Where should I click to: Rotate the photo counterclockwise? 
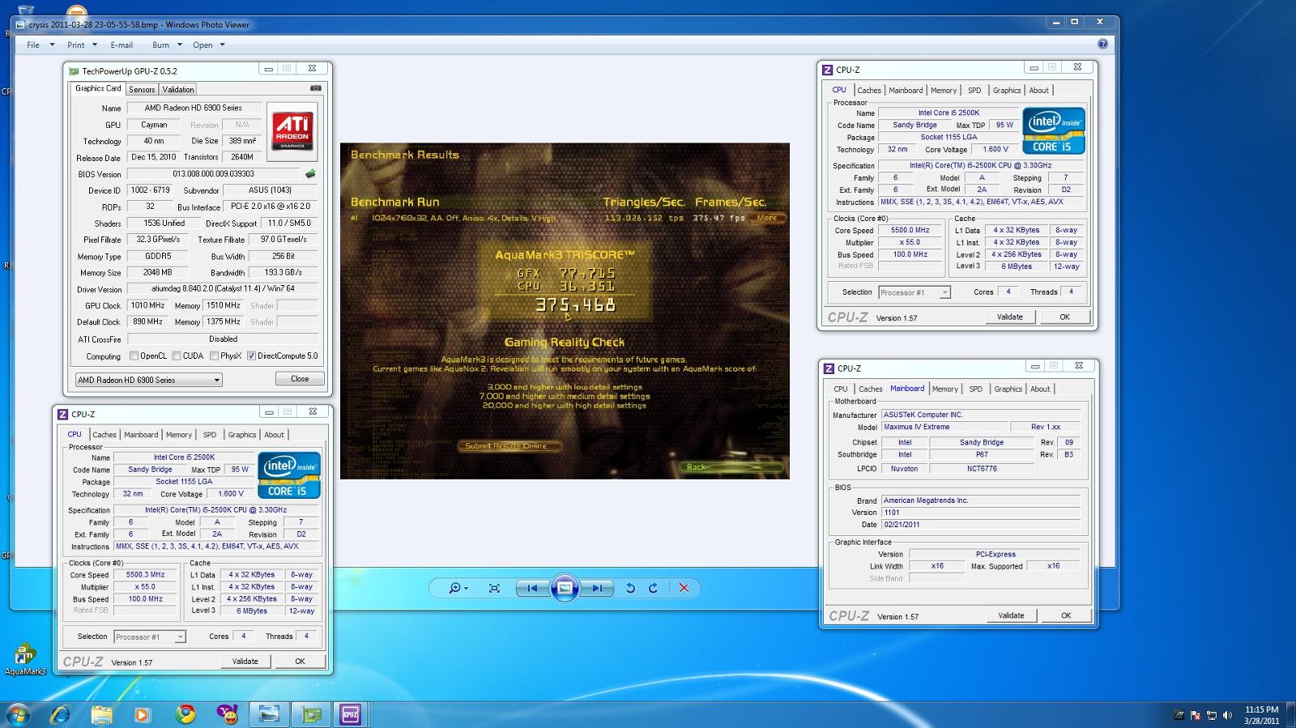click(630, 588)
